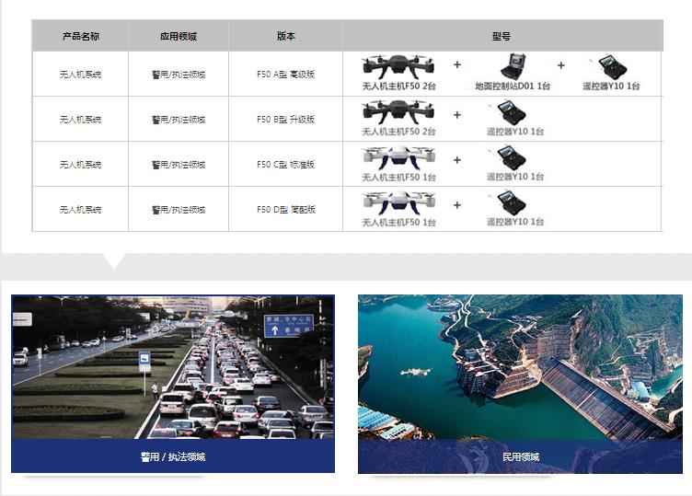
Task: Click the white drone in C型 标准版 row
Action: pos(398,156)
